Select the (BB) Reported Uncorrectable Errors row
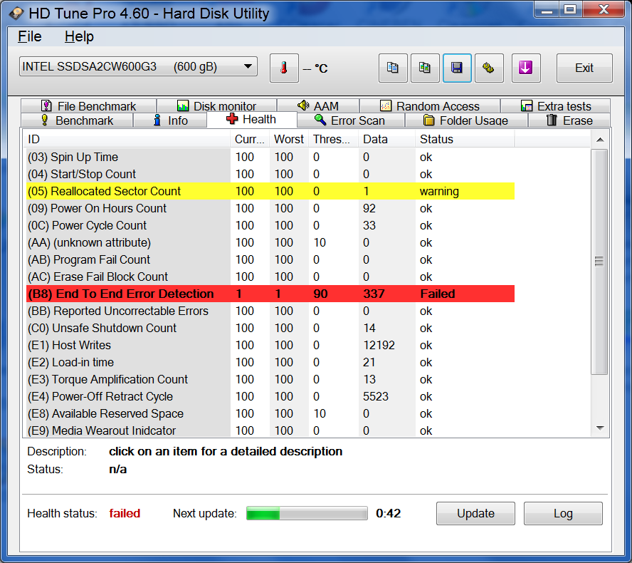The height and width of the screenshot is (563, 632). tap(270, 311)
